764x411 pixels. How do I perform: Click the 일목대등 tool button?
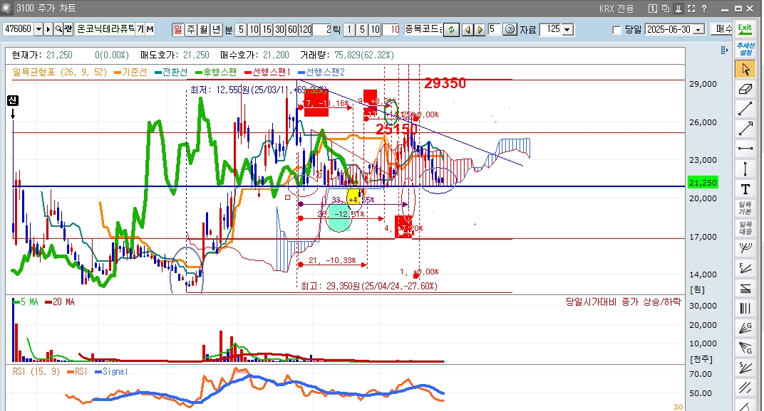point(745,228)
